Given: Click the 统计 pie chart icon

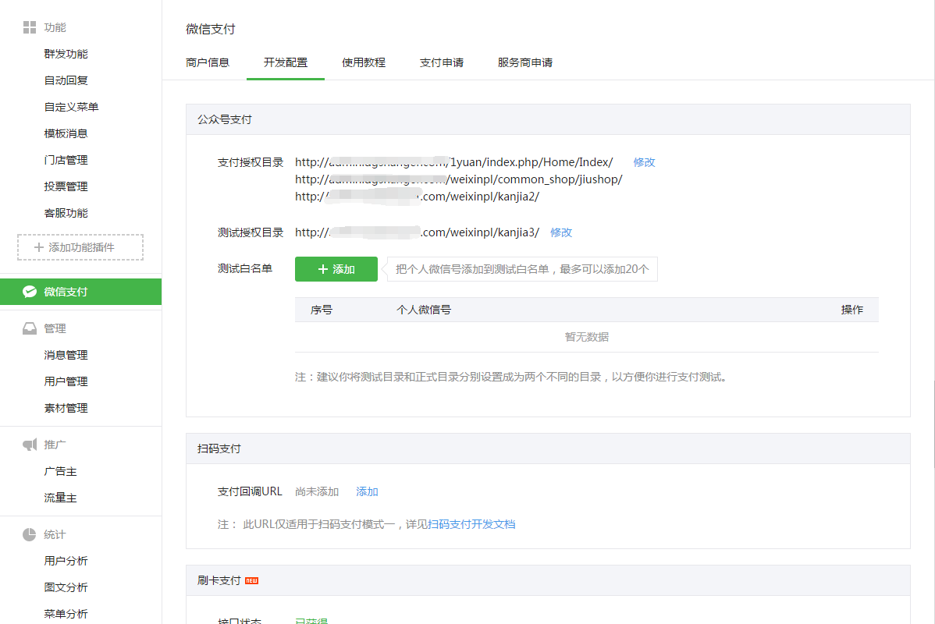Looking at the screenshot, I should tap(29, 534).
